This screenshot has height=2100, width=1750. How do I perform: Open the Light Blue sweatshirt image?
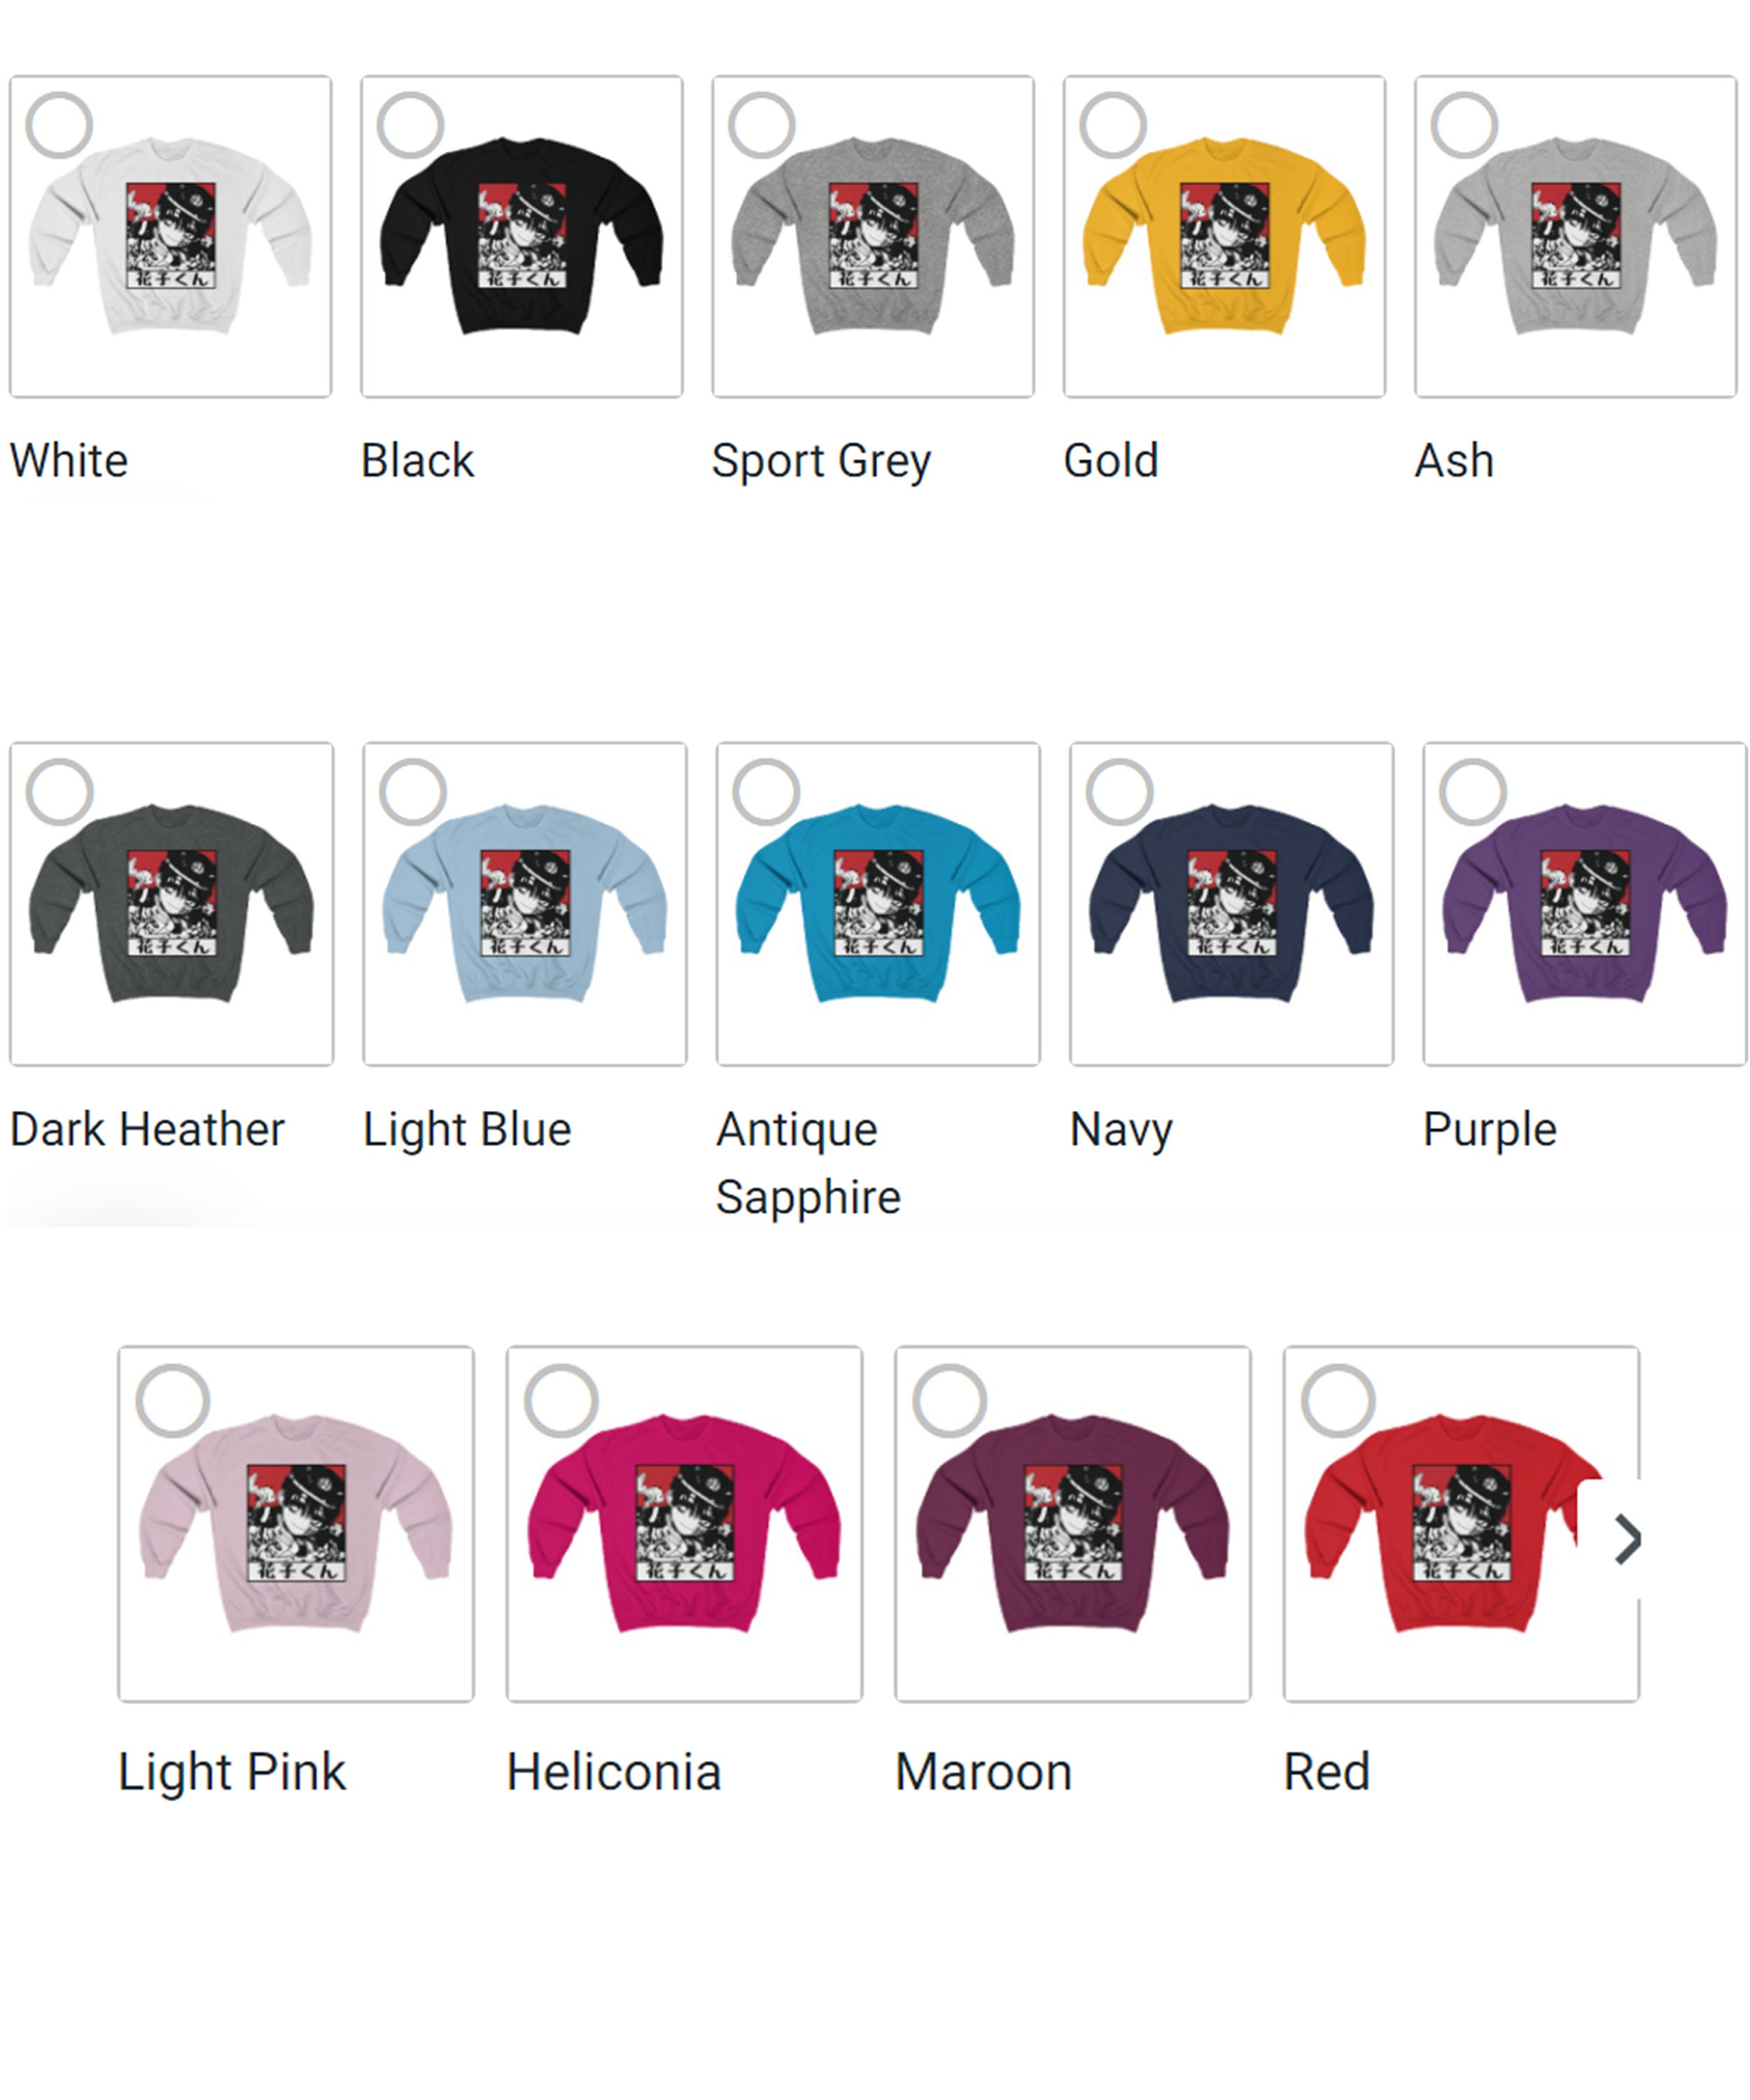525,904
